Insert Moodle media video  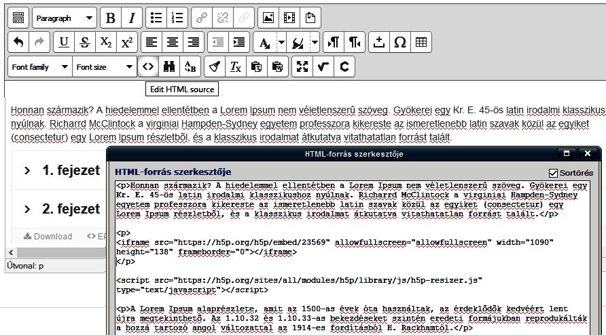(x=289, y=18)
